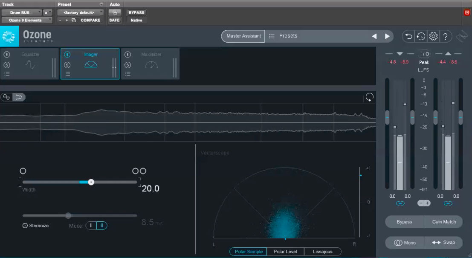Go to next preset arrow
This screenshot has height=258, width=472.
pos(387,36)
